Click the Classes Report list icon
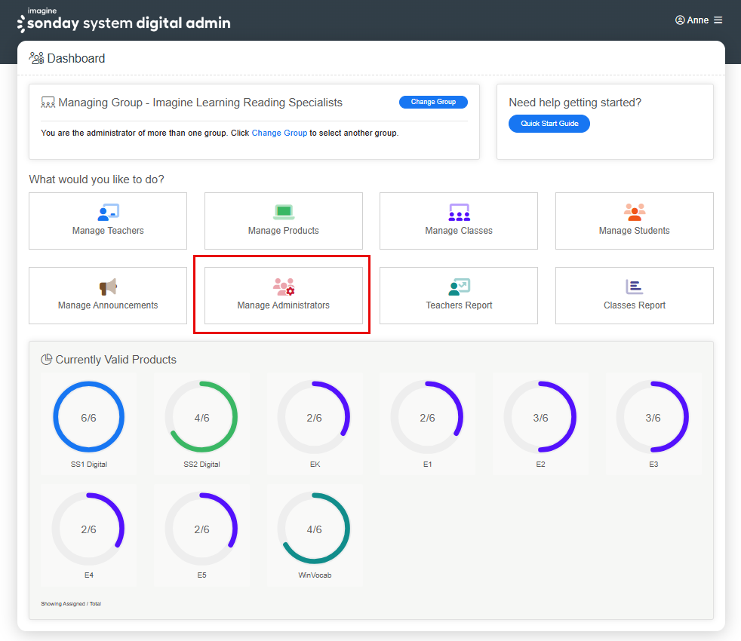The image size is (741, 641). click(x=634, y=287)
